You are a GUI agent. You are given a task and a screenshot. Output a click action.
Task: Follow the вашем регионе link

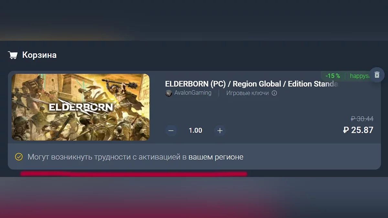(216, 157)
